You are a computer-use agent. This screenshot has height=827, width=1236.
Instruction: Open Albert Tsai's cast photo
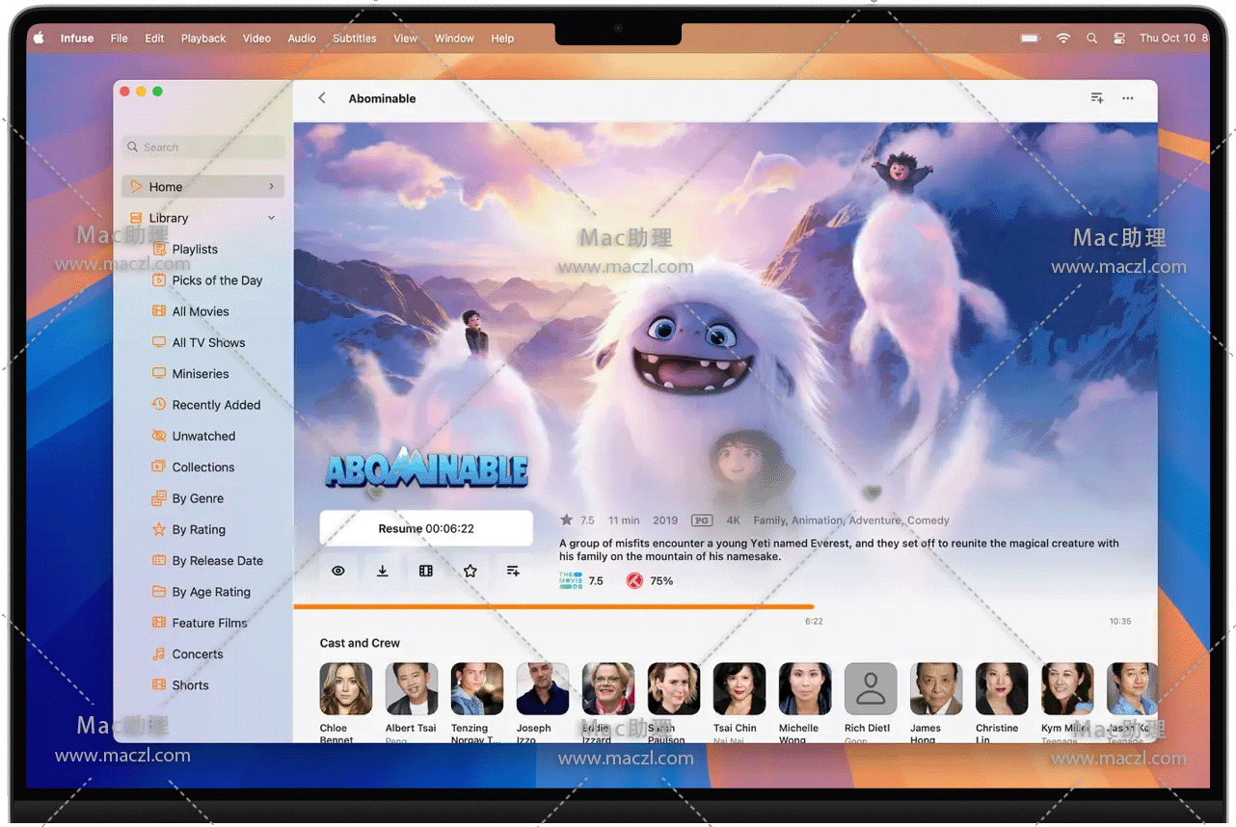pyautogui.click(x=412, y=688)
